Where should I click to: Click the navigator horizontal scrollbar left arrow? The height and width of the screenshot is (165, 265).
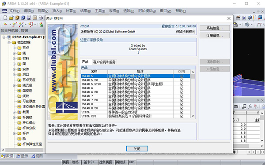[3, 150]
